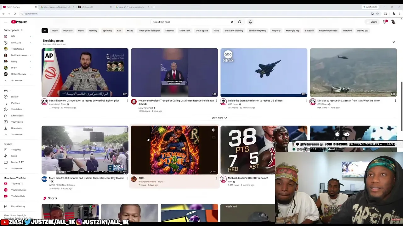The height and width of the screenshot is (226, 403).
Task: Play AP Iran military video thumbnail
Action: (x=85, y=73)
